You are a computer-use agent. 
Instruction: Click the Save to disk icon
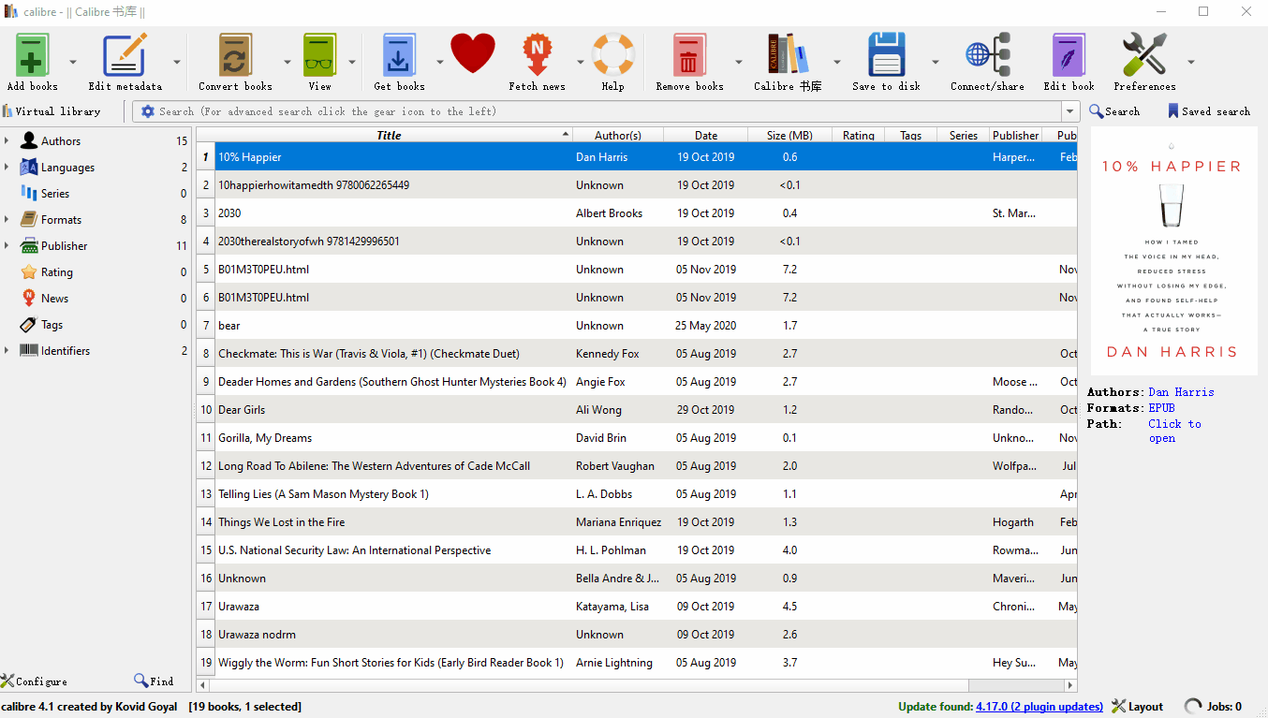coord(886,56)
